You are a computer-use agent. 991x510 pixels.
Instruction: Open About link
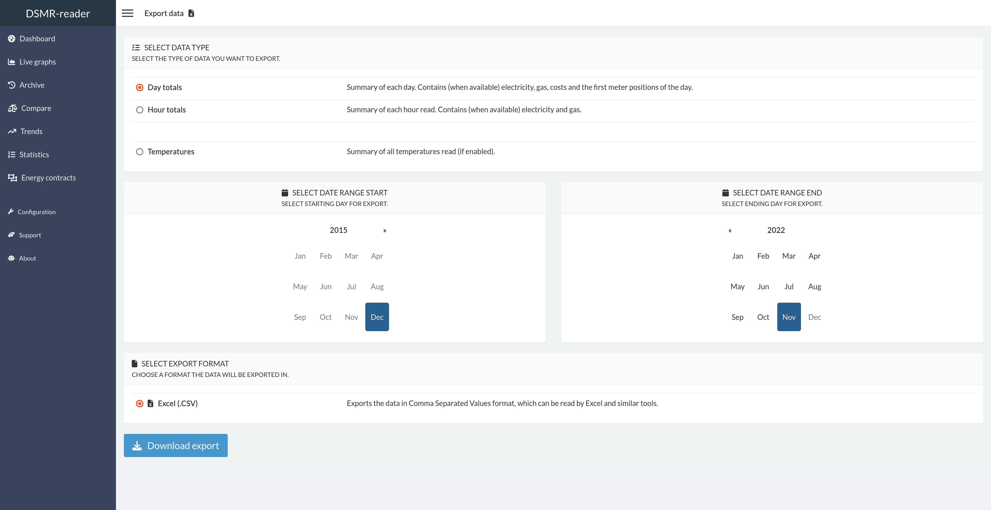58,258
